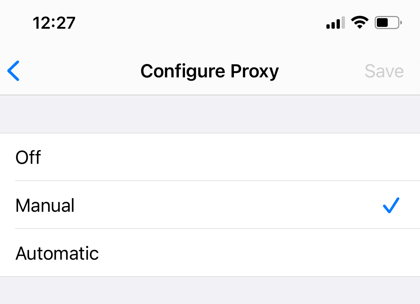Tap the Manual row label text
The image size is (420, 304).
(45, 206)
